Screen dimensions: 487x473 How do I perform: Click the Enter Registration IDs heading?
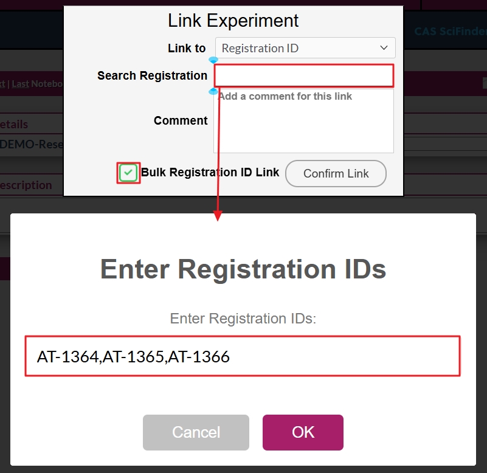click(243, 269)
